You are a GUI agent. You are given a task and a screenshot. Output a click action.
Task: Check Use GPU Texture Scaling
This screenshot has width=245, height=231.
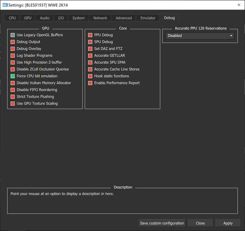[13, 104]
